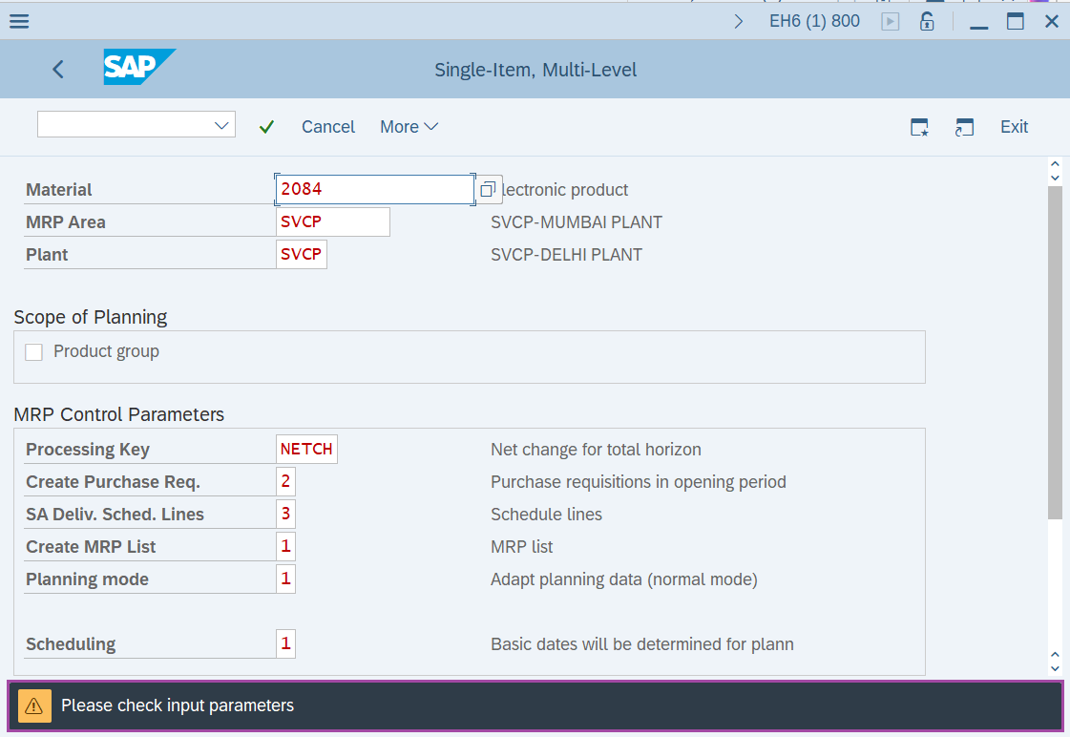This screenshot has width=1070, height=737.
Task: Click the Exit button
Action: (x=1014, y=126)
